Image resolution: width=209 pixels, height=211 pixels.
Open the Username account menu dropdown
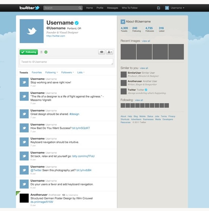click(x=177, y=8)
